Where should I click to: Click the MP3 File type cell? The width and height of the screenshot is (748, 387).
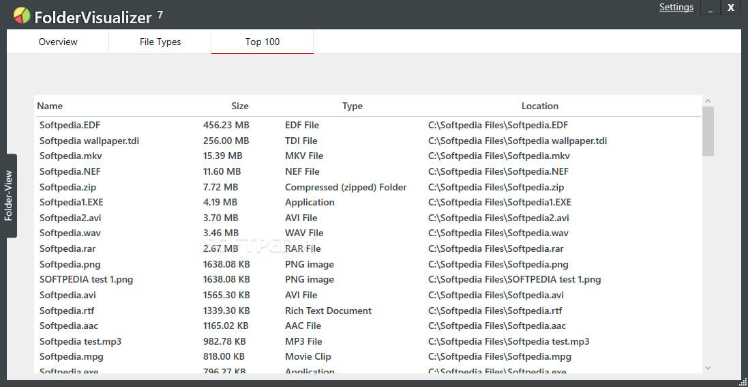coord(303,341)
